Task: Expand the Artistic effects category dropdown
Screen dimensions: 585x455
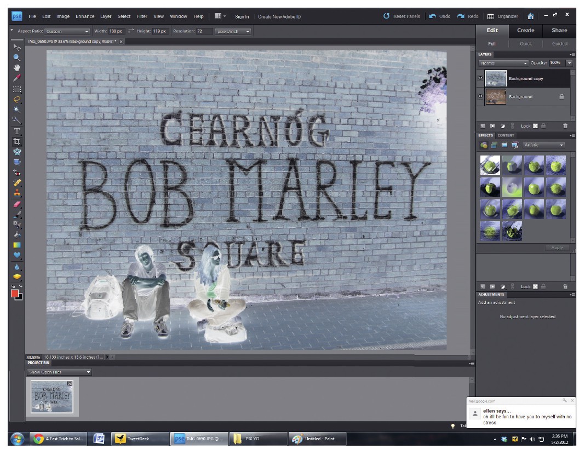Action: click(543, 145)
